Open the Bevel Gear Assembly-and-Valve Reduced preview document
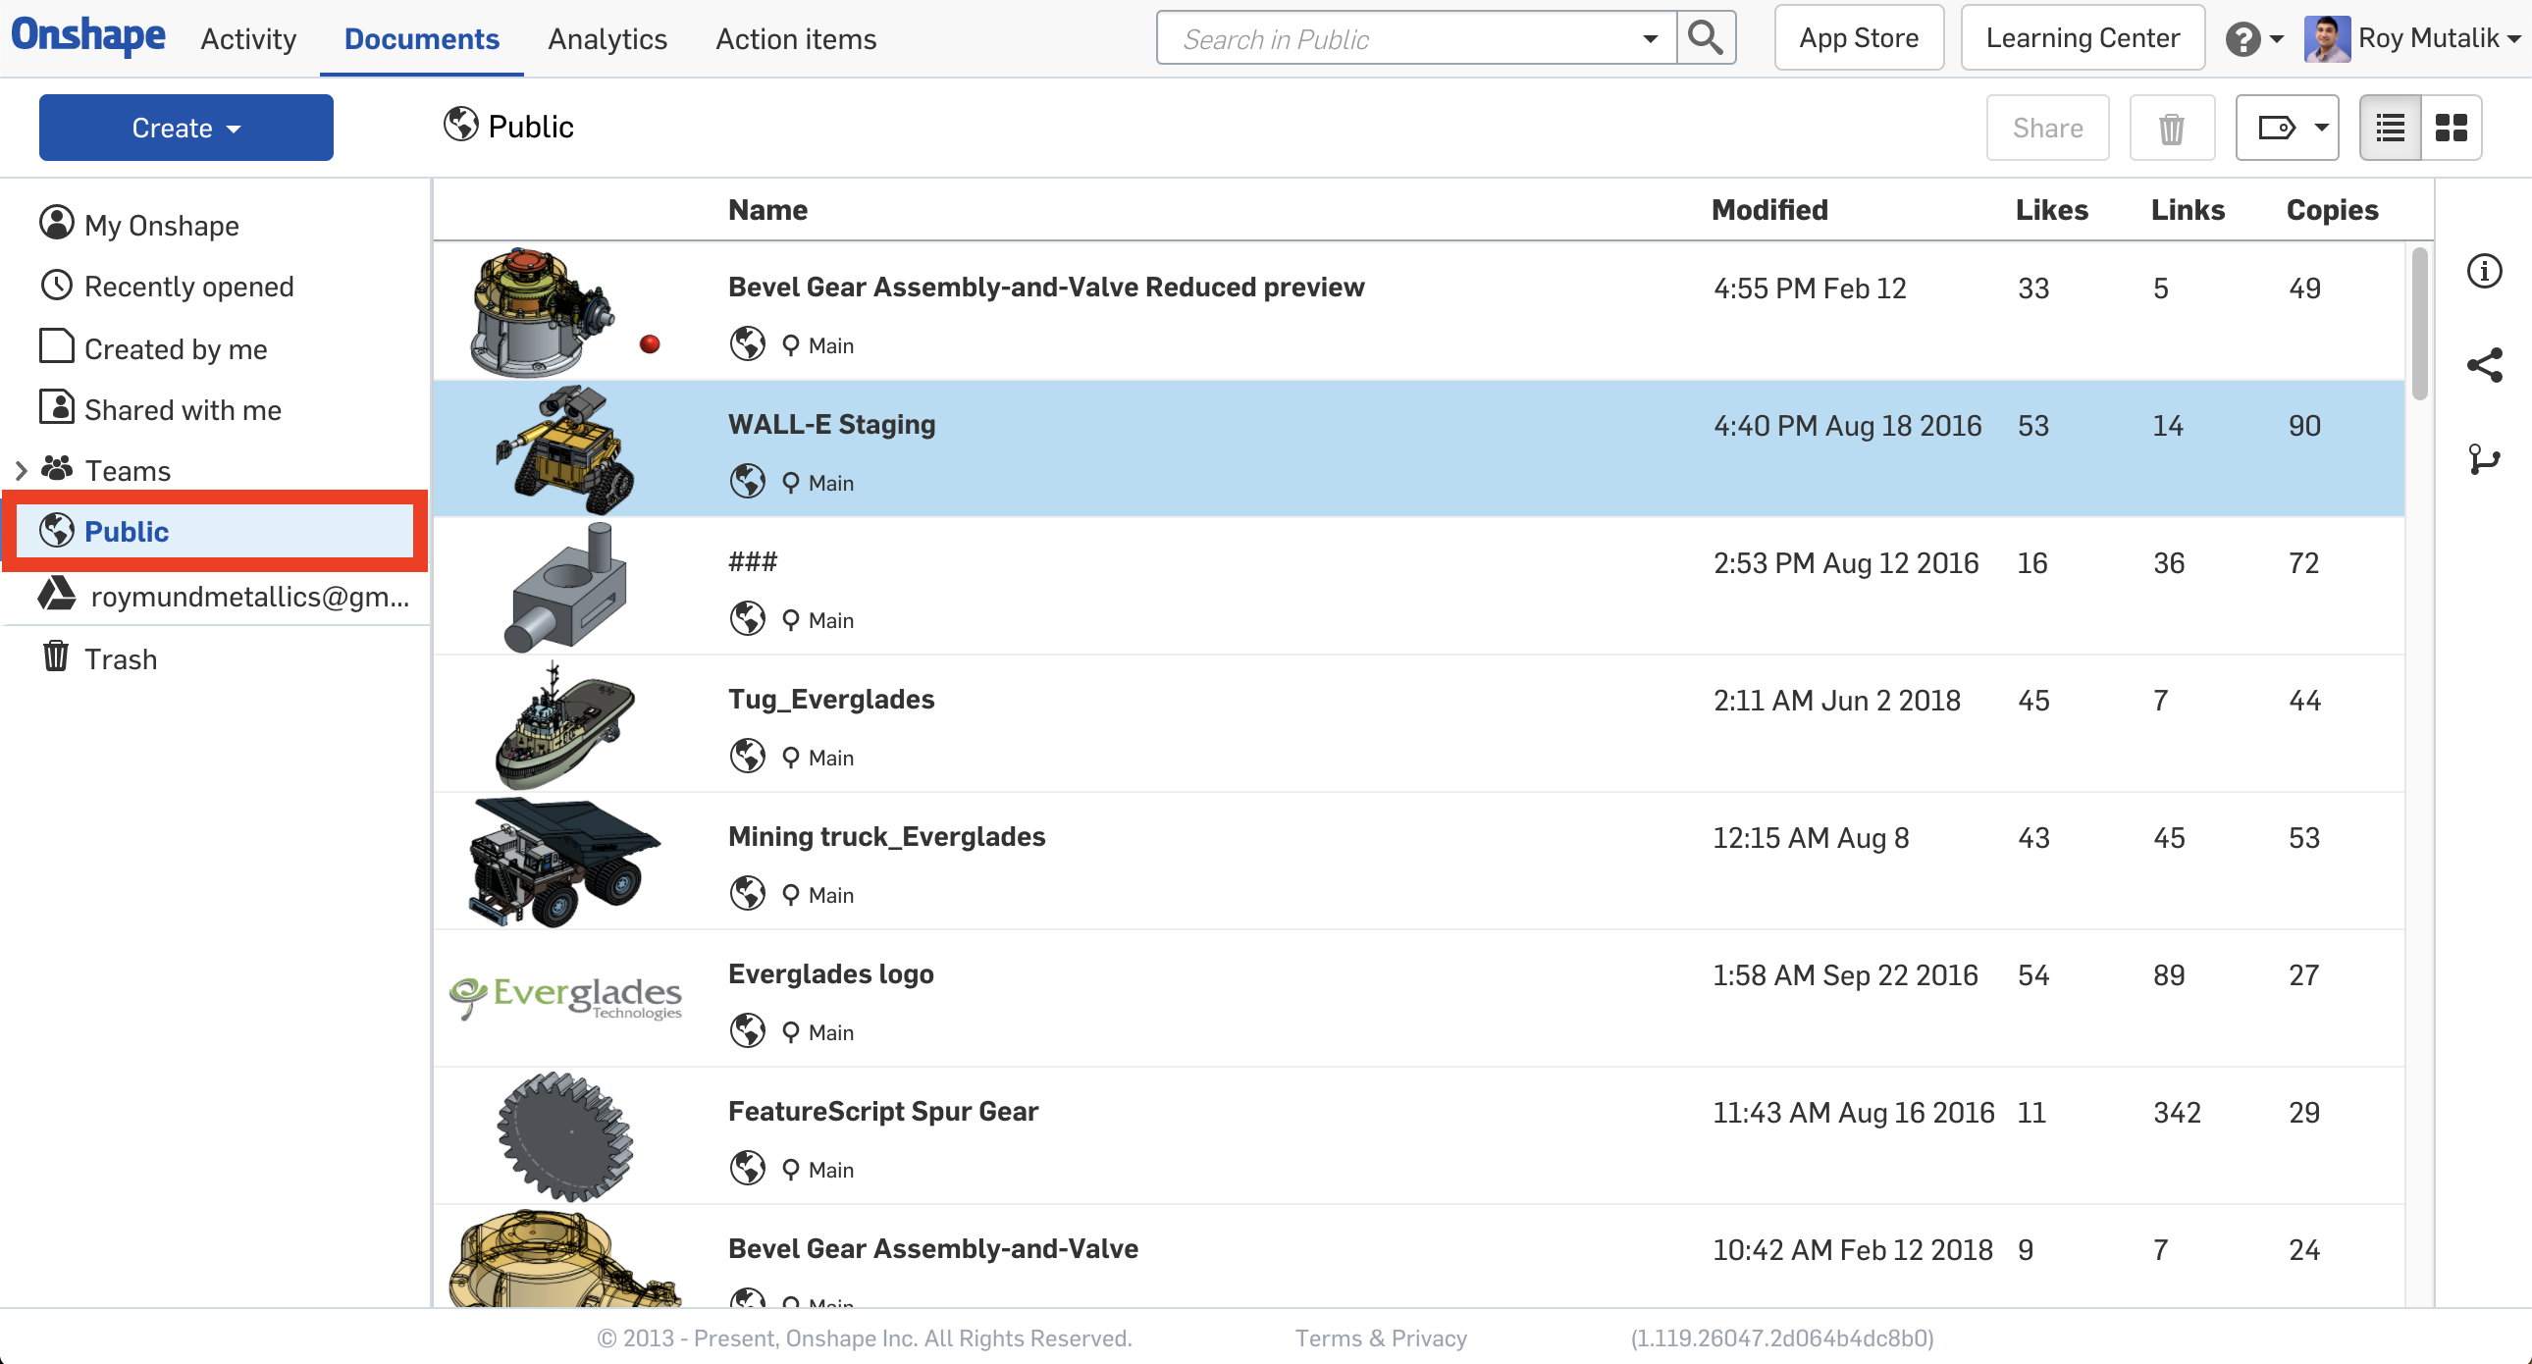The image size is (2532, 1364). pos(1046,287)
